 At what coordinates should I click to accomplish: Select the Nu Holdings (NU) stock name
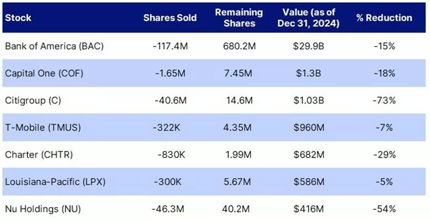tap(43, 209)
